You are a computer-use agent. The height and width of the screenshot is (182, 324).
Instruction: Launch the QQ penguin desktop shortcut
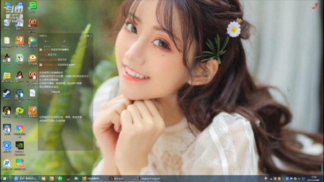(x=20, y=77)
